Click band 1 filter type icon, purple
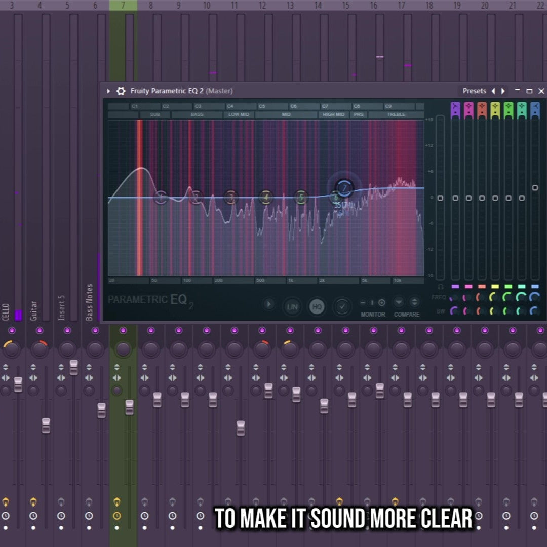The image size is (547, 547). tap(455, 110)
